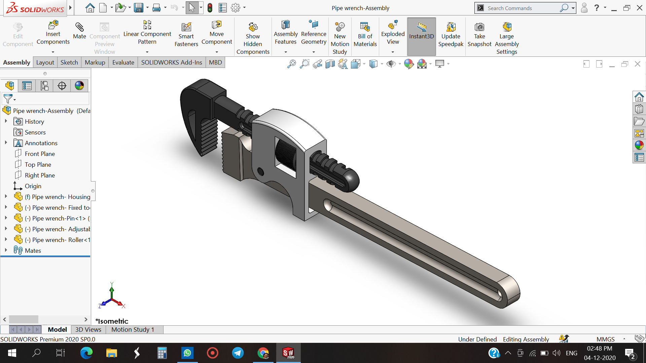Viewport: 646px width, 363px height.
Task: Activate Move Component tool
Action: [217, 33]
